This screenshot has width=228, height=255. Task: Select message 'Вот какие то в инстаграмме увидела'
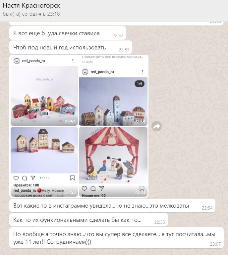(112, 206)
